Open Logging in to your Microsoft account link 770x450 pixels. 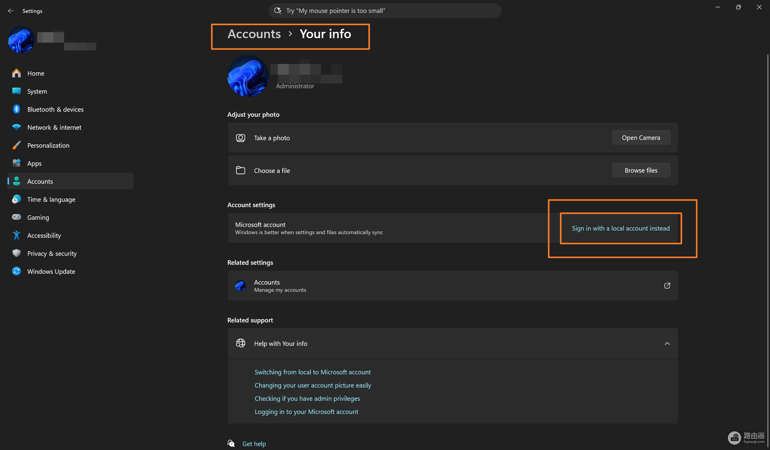(306, 412)
